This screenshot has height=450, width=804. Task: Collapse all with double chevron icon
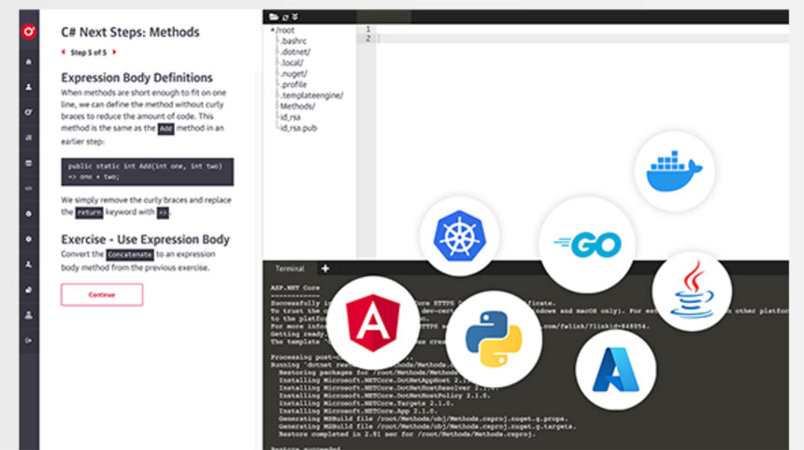[x=295, y=17]
